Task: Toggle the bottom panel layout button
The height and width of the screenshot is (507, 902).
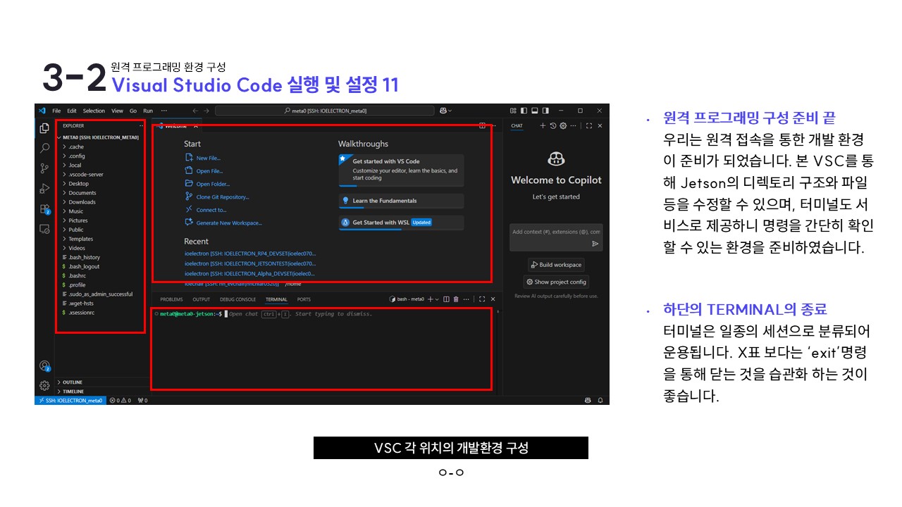Action: pos(534,111)
